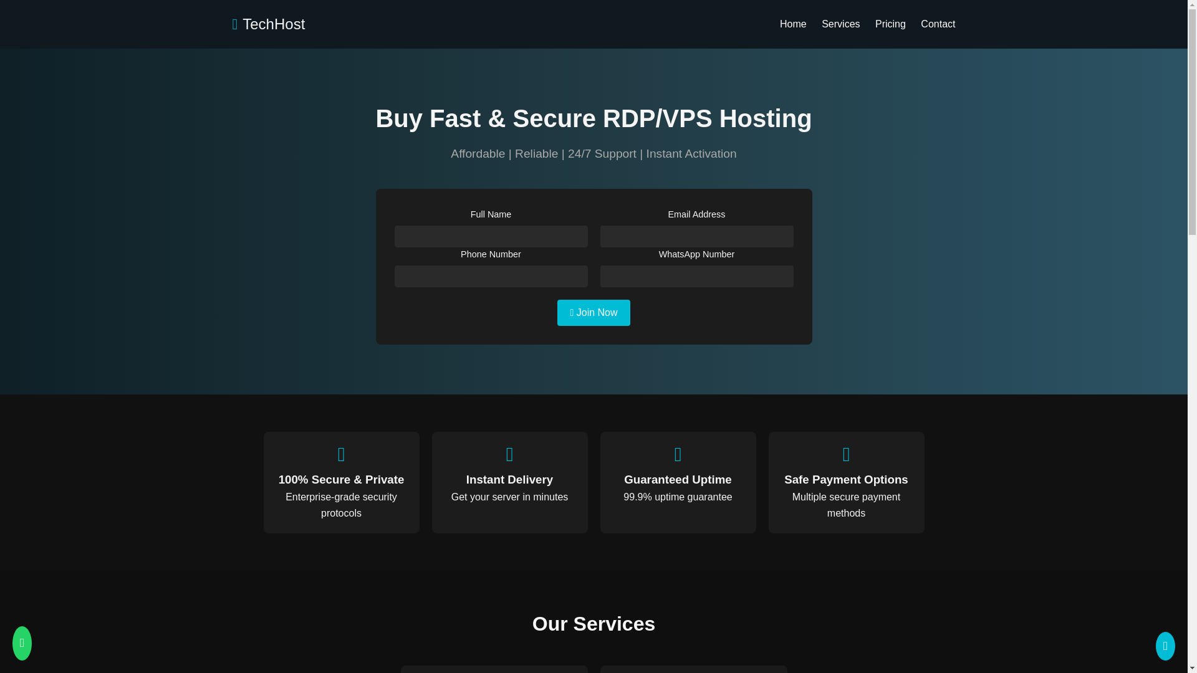Click the cyan floating button at bottom right
This screenshot has height=673, width=1197.
click(1165, 646)
